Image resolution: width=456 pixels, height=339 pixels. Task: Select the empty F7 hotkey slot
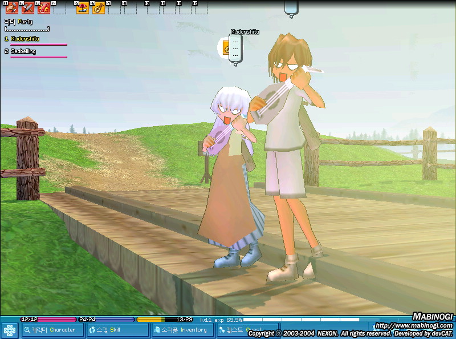(x=115, y=8)
